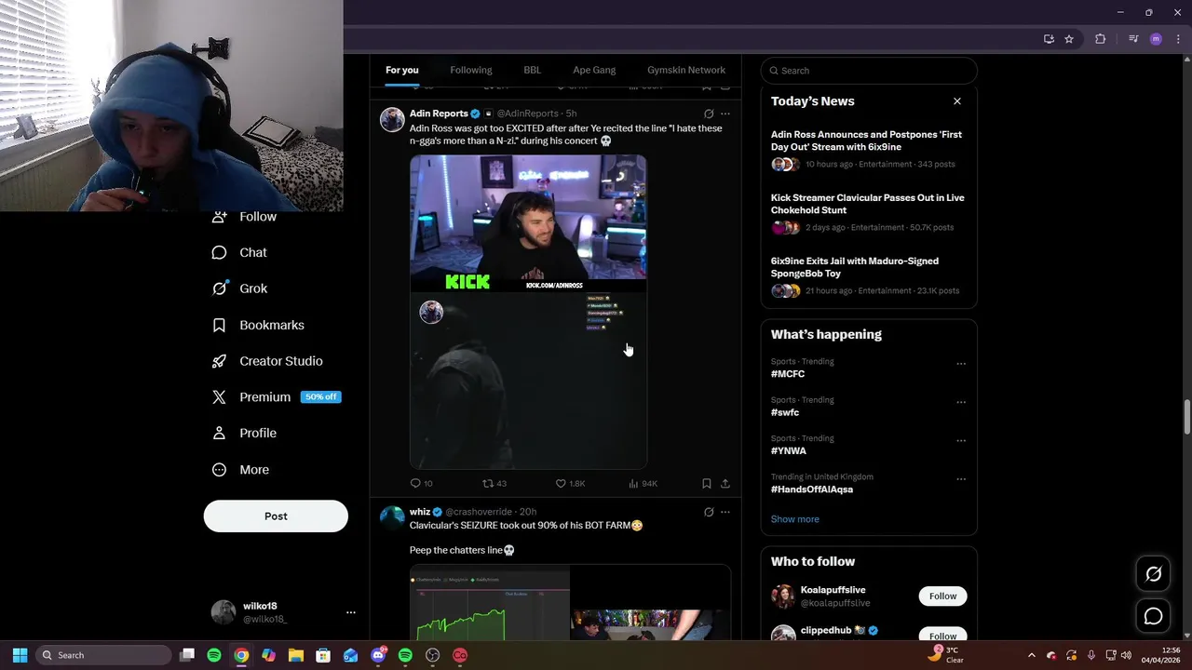
Task: Switch to the Ape Gang tab
Action: [594, 70]
